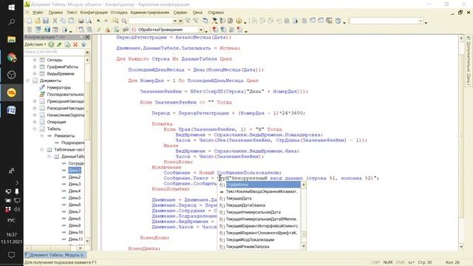
Task: Select День5 attribute in tree
Action: click(x=75, y=198)
